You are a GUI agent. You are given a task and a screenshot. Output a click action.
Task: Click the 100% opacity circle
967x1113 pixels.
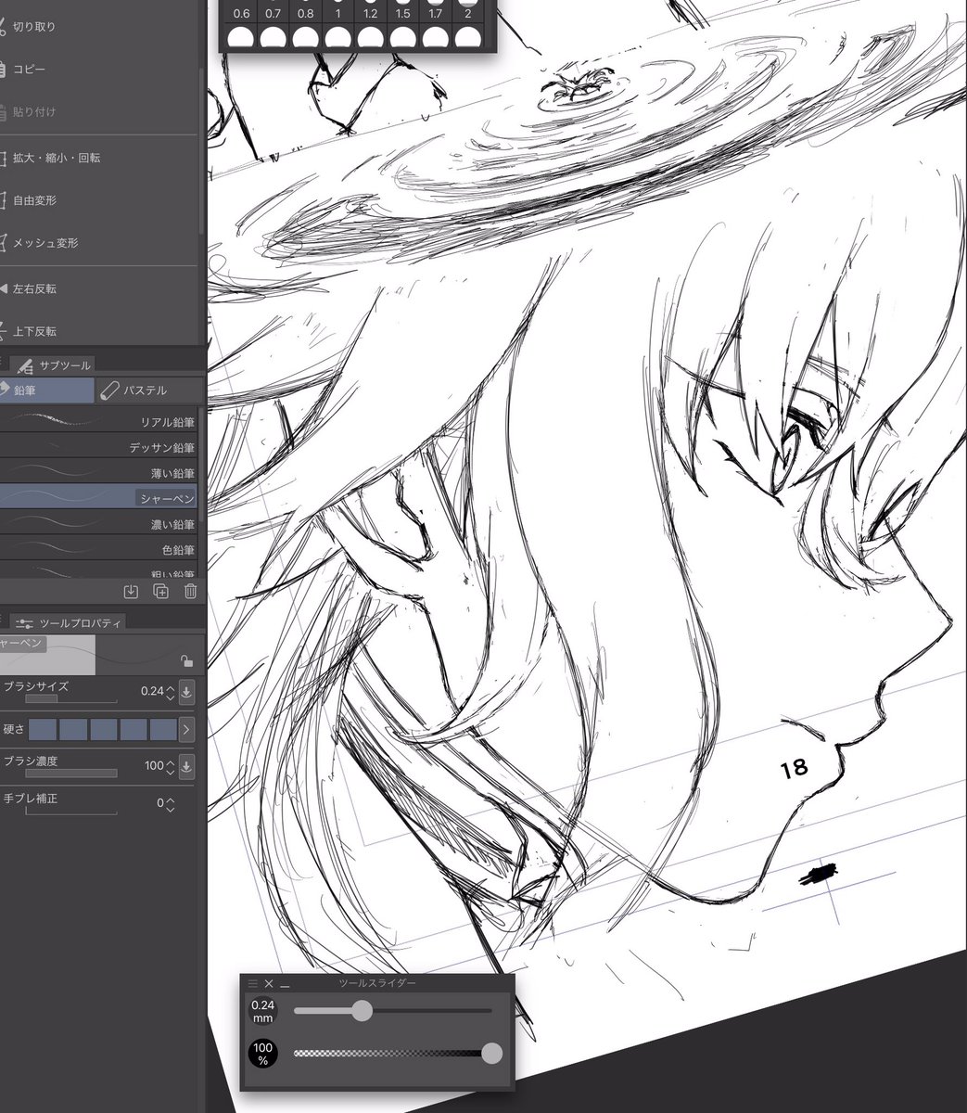[263, 1054]
